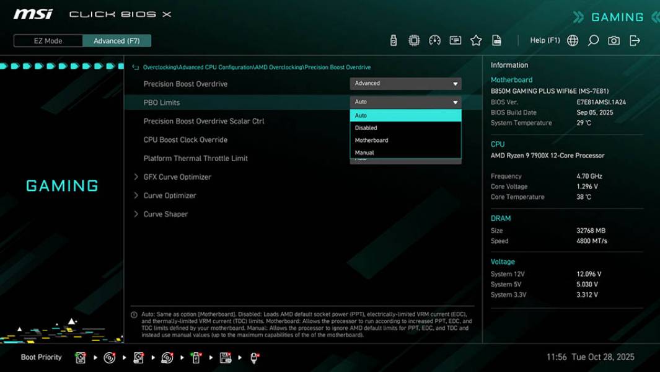Capture a screenshot using the camera icon
This screenshot has width=660, height=372.
(612, 40)
